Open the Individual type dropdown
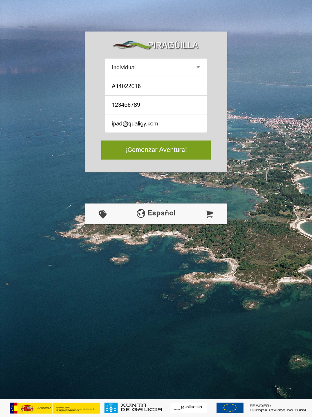The image size is (312, 417). pos(156,68)
